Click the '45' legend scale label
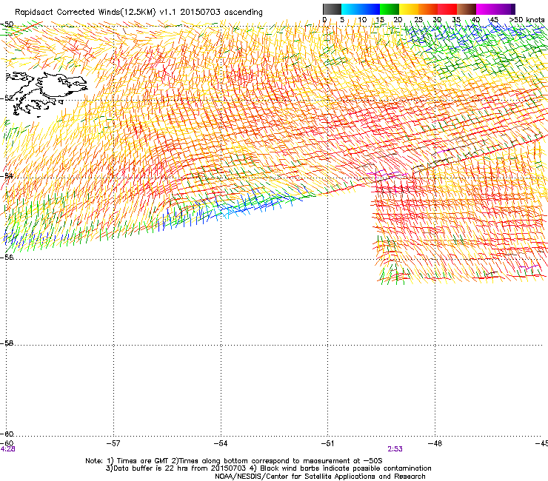This screenshot has height=481, width=548. tap(493, 19)
